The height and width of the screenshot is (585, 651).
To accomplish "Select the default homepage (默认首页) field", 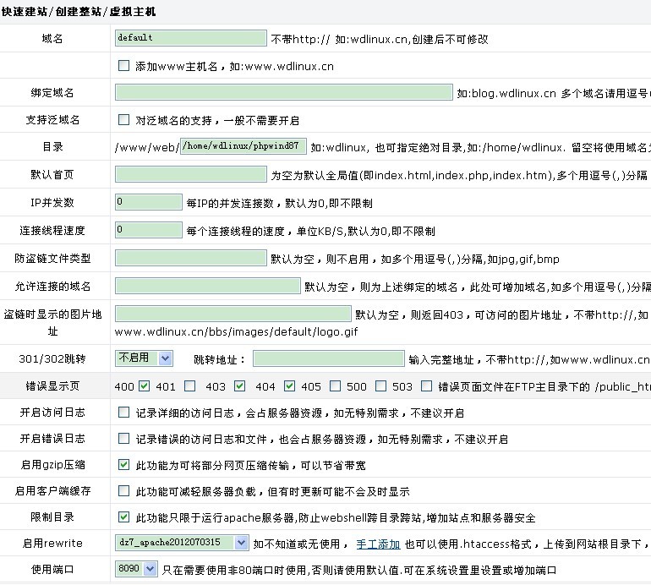I will pyautogui.click(x=190, y=174).
